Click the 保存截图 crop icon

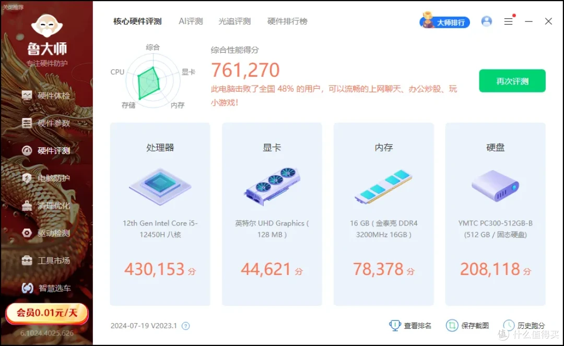pyautogui.click(x=452, y=326)
